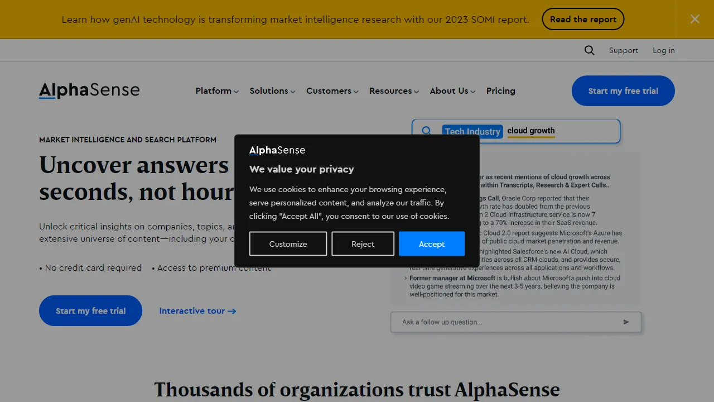Expand the Customers menu
Screen dimensions: 714x402
click(332, 90)
